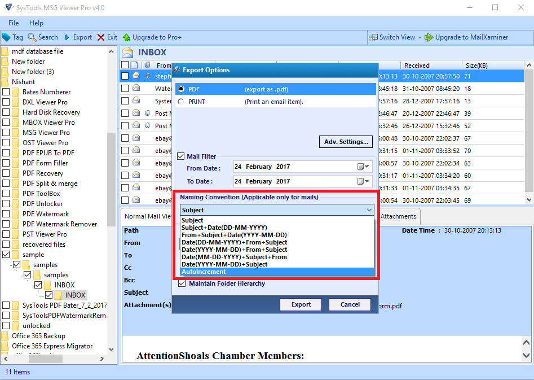Disable the Mail Filter checkbox
This screenshot has height=380, width=534.
[182, 156]
